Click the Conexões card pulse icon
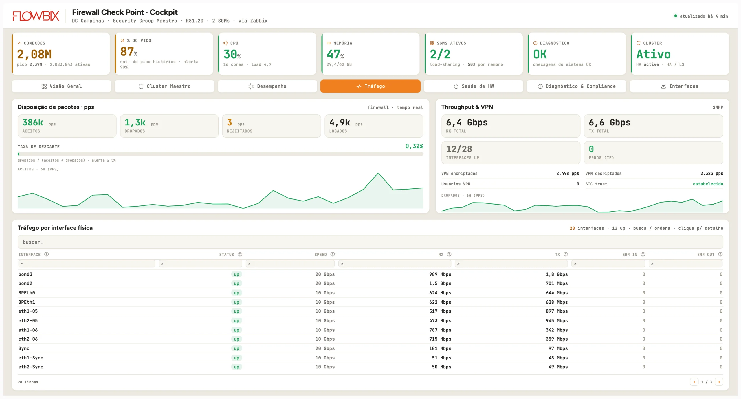741x399 pixels. click(x=19, y=43)
